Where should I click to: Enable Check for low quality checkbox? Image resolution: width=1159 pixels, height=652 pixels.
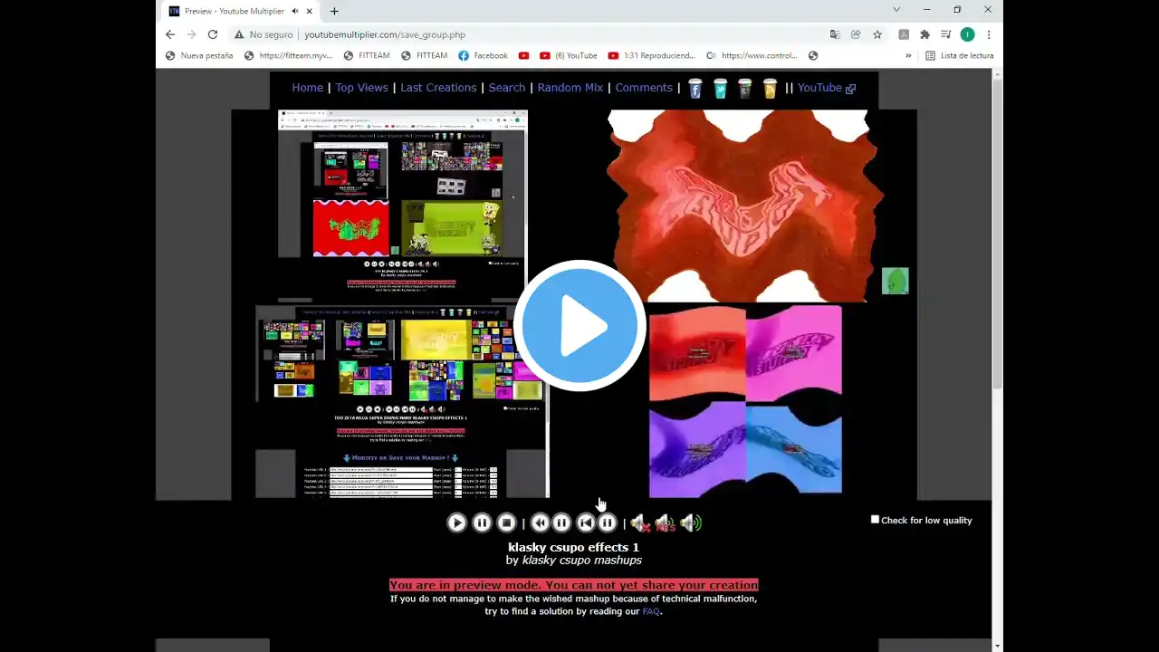coord(875,520)
